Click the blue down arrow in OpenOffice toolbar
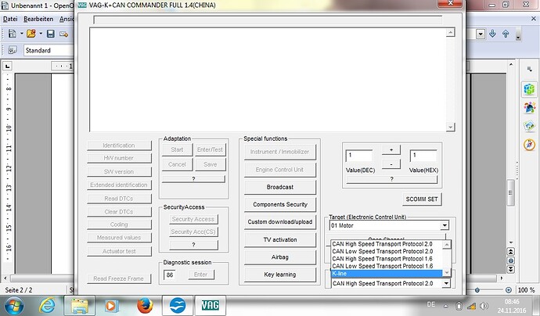Screen dimensions: 540x316 tap(492, 34)
